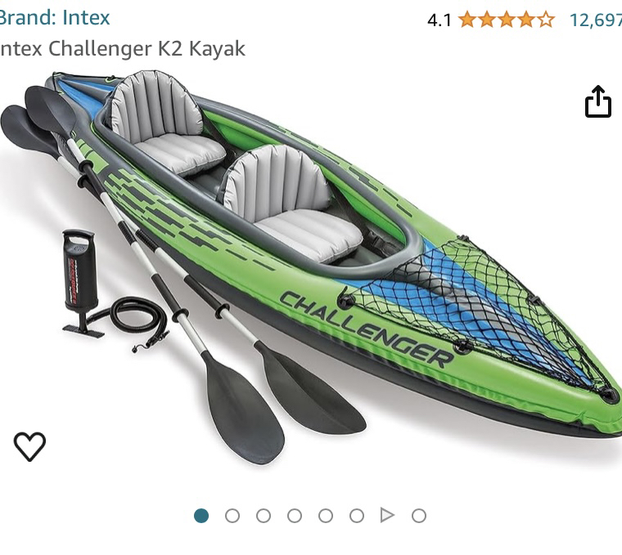
Task: Click the 4.1 rating number
Action: 439,20
